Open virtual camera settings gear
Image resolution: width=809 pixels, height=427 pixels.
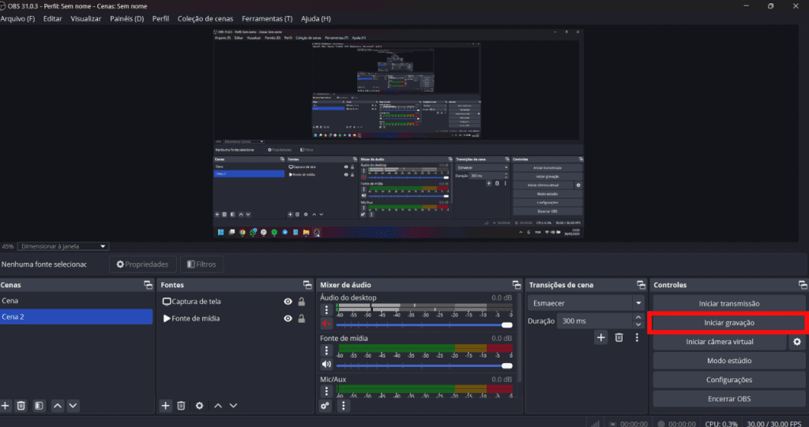[x=797, y=342]
